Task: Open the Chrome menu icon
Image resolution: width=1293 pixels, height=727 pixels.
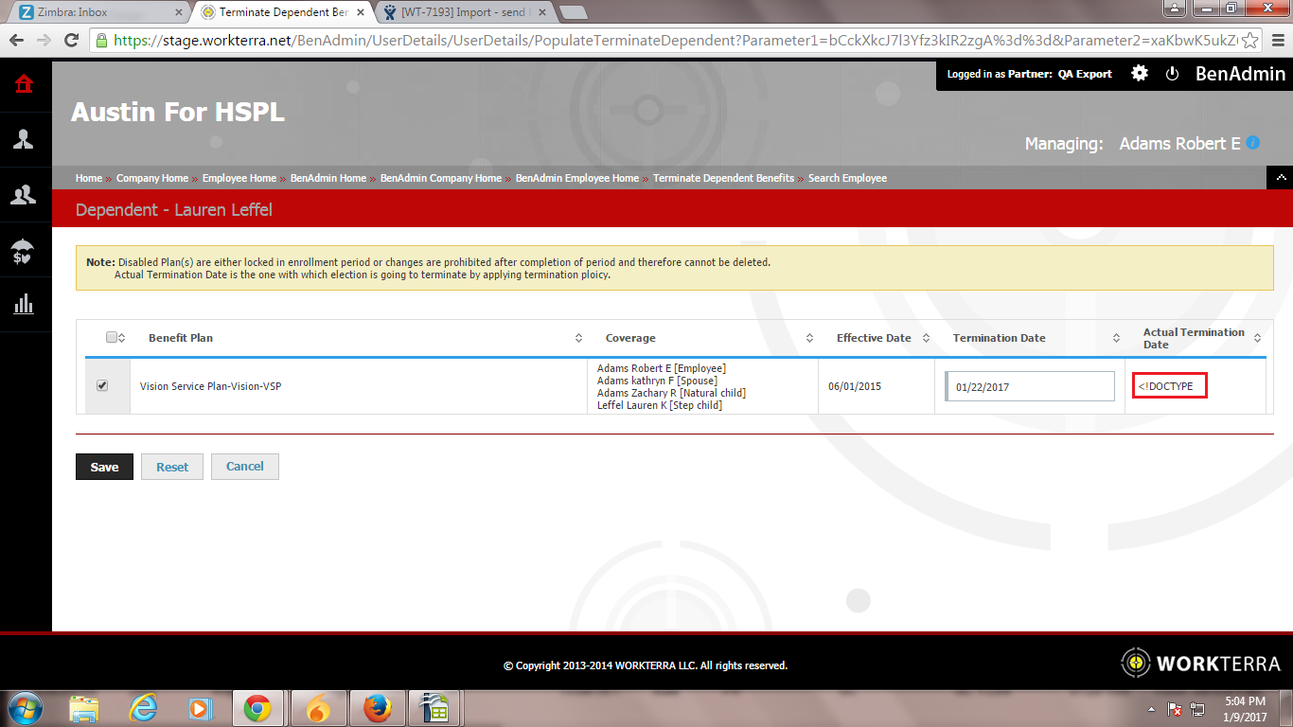Action: (x=1276, y=40)
